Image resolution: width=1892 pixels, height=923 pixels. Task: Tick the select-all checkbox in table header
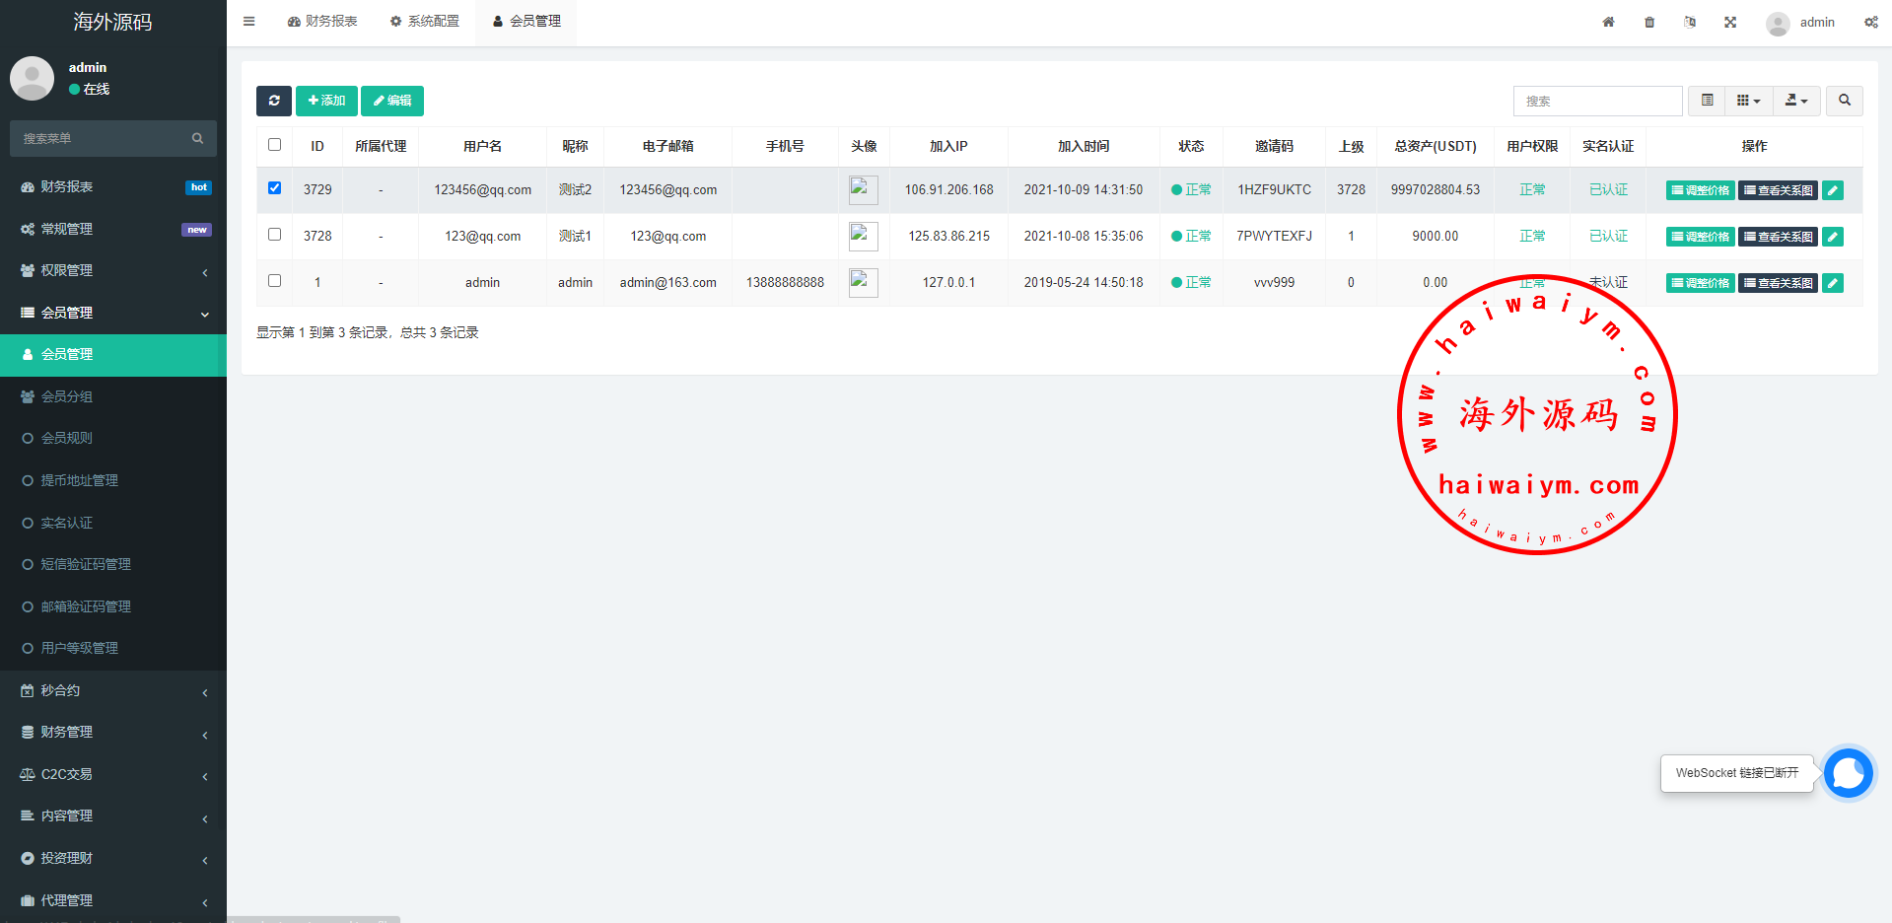pos(274,145)
